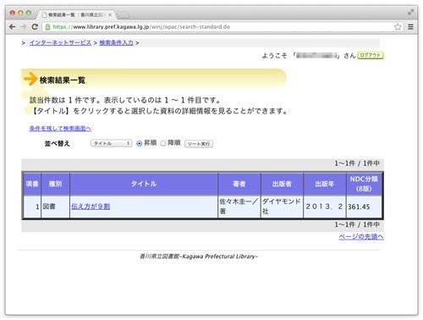The width and height of the screenshot is (423, 320).
Task: Click the 種別 column header
Action: (55, 184)
